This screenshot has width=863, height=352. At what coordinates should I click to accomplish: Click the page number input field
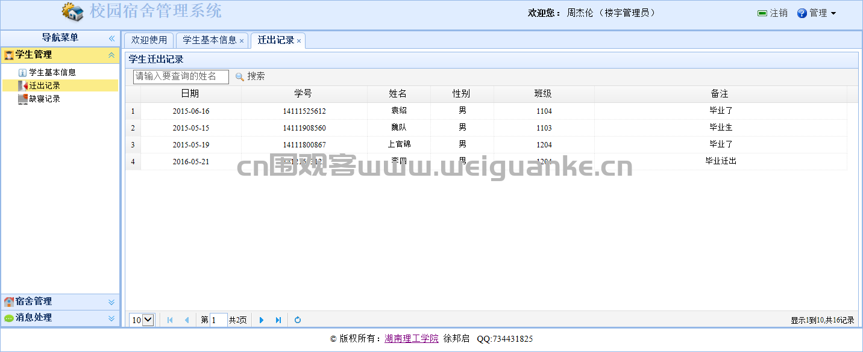tap(219, 320)
